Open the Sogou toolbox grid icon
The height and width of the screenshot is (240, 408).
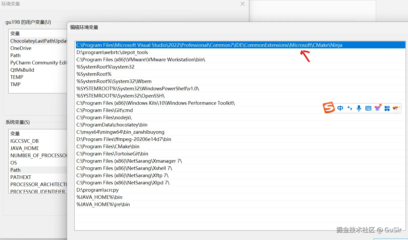[387, 108]
